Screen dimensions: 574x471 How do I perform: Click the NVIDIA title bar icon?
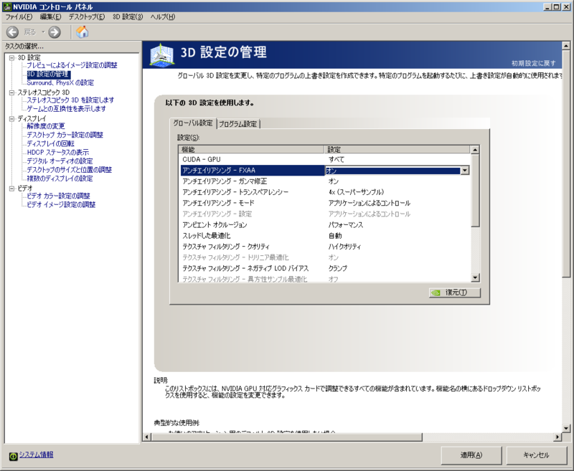[x=7, y=6]
